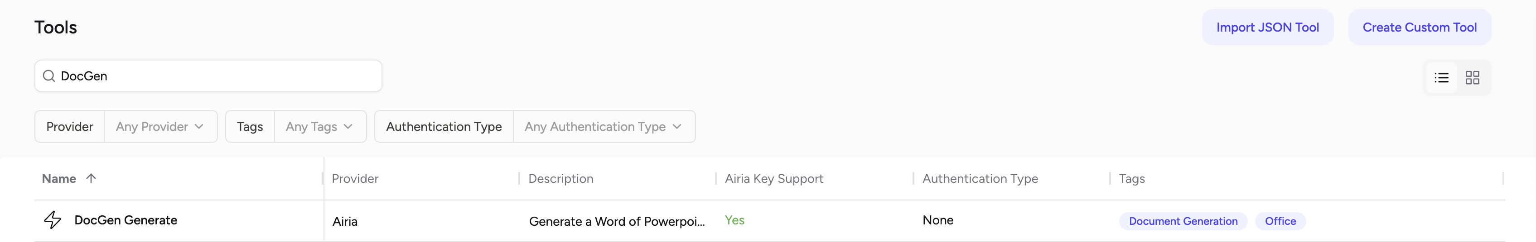The image size is (1536, 242).
Task: Toggle Name column sort arrow
Action: 91,178
